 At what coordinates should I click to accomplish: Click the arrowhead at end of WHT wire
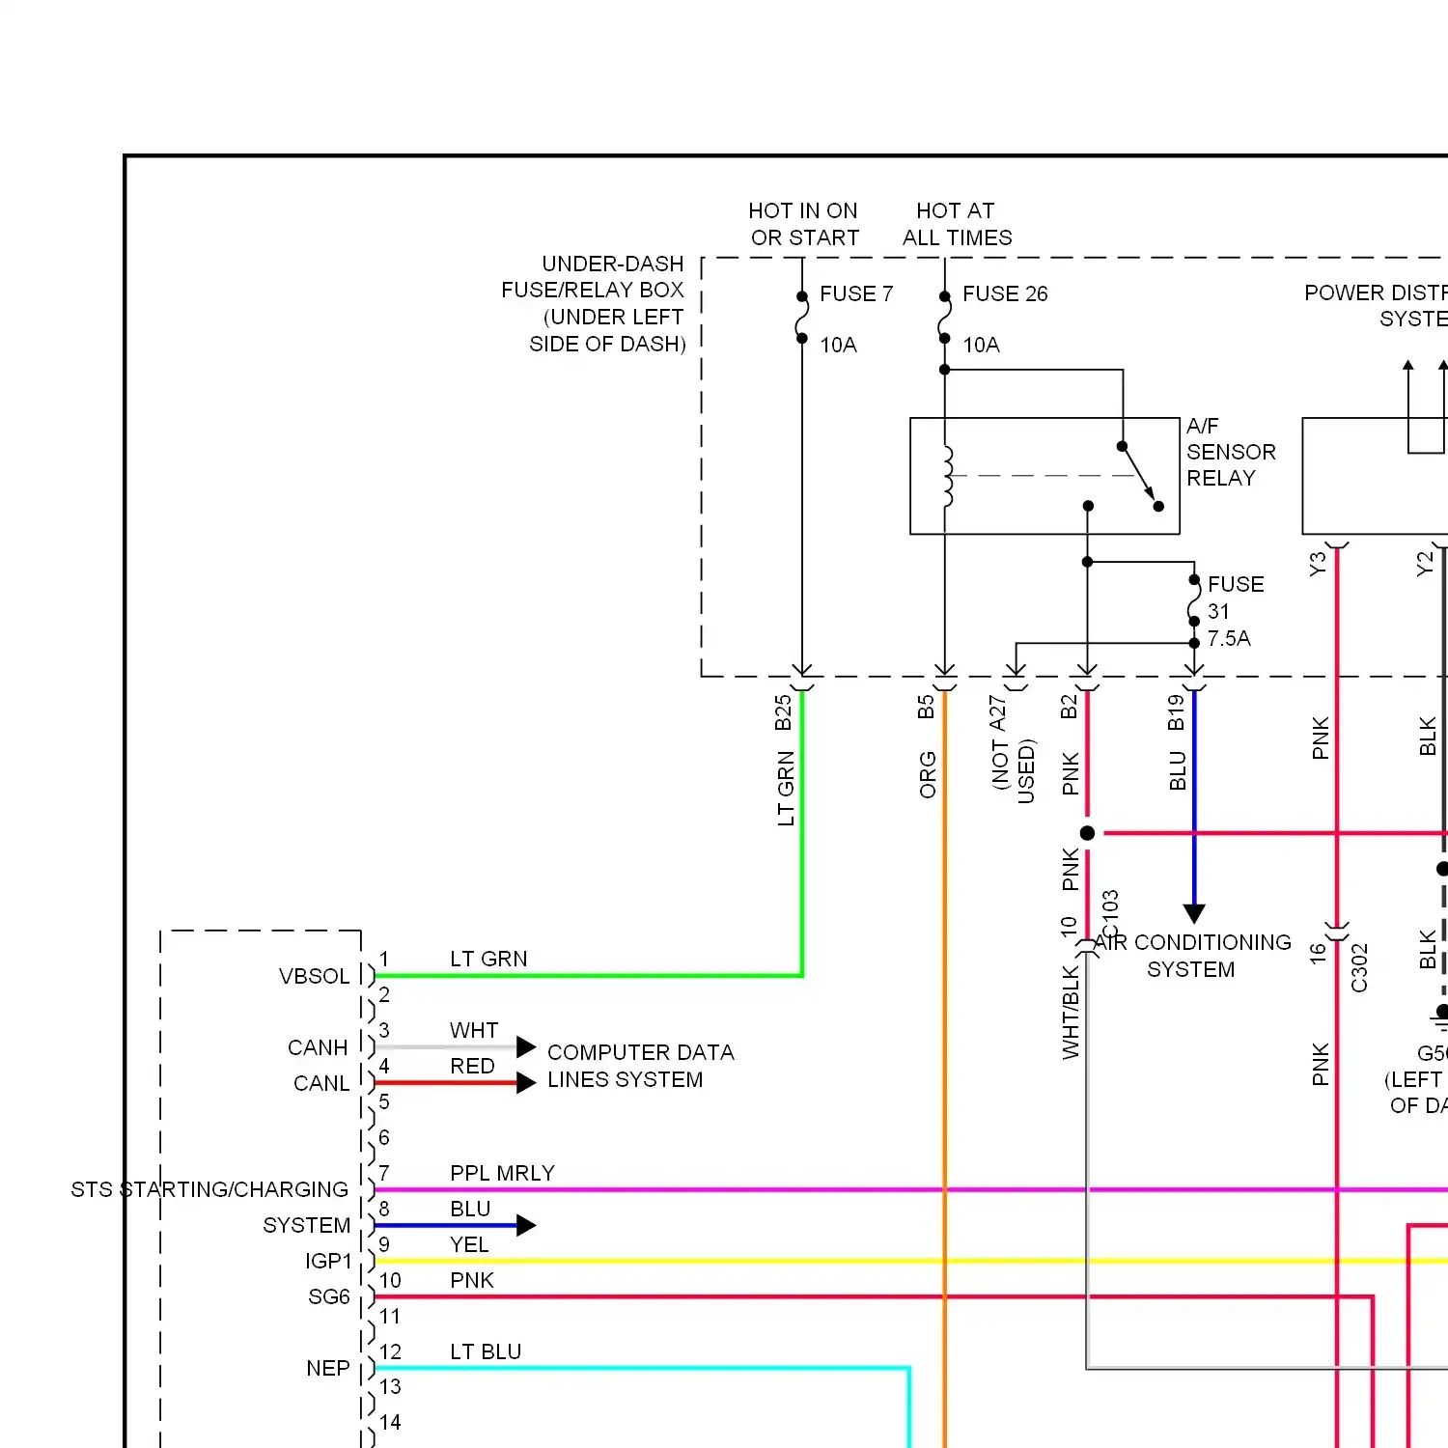point(526,1047)
